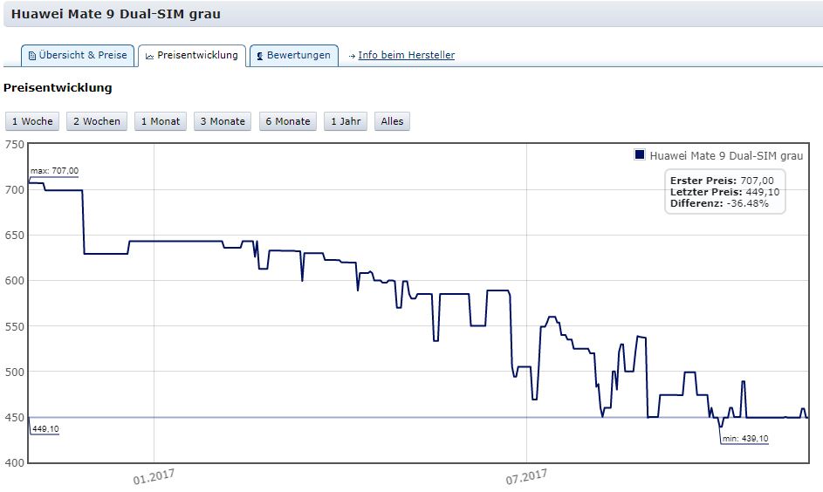Click the 750 y-axis value
823x492 pixels.
click(15, 145)
